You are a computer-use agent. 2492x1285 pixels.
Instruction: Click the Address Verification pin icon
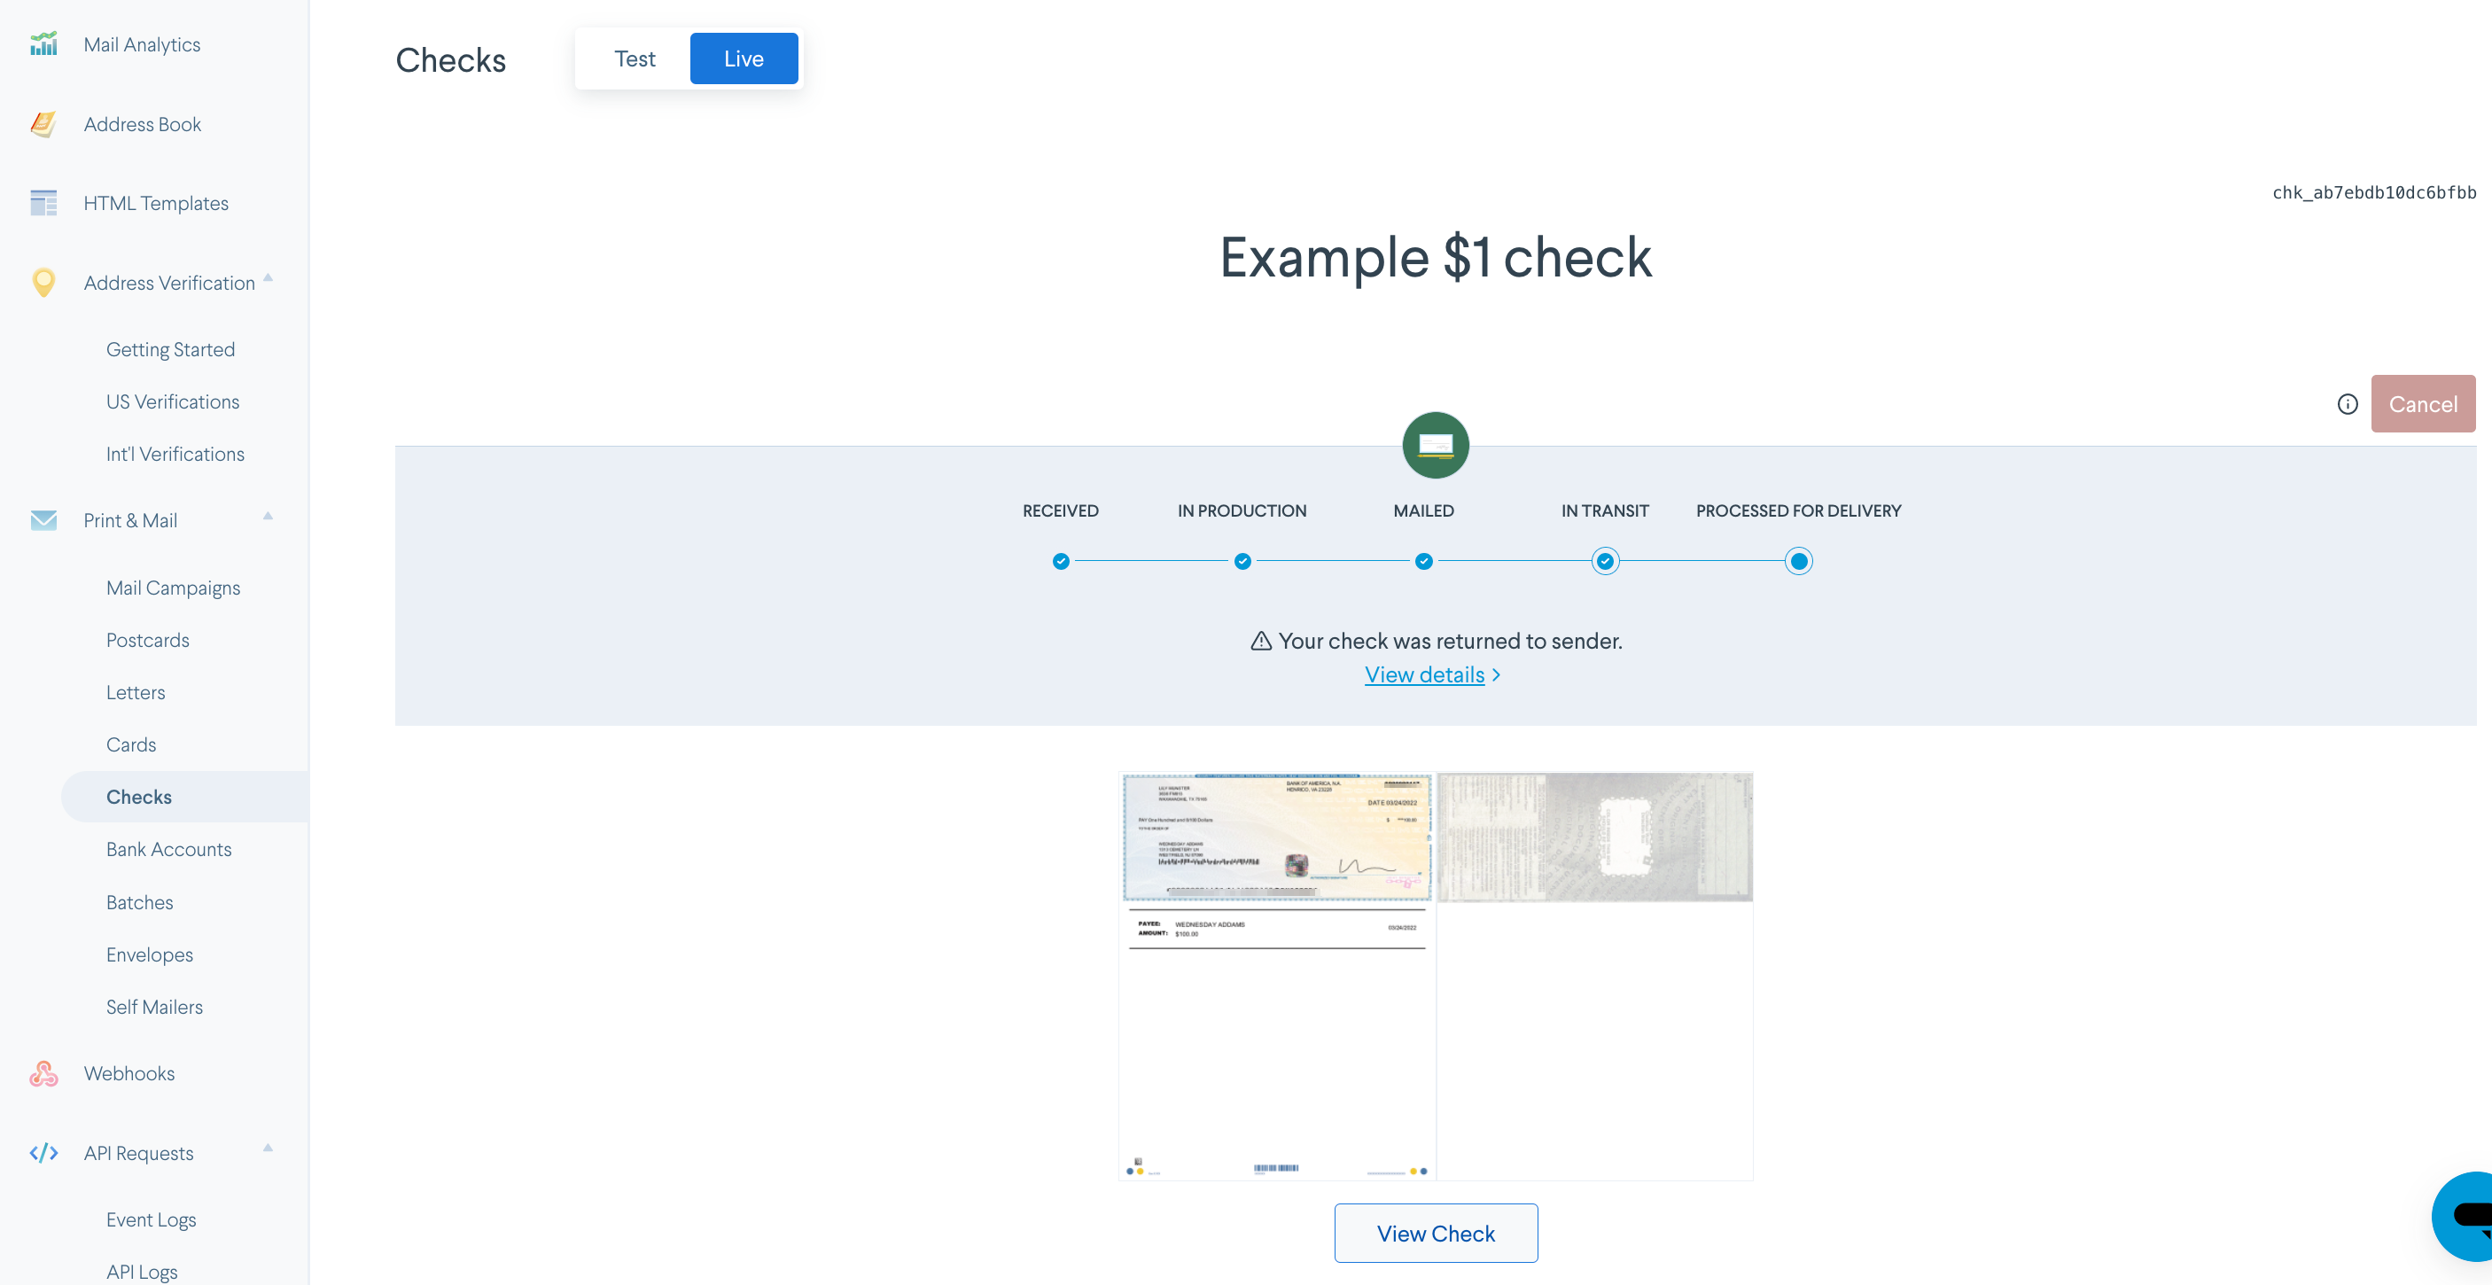43,283
